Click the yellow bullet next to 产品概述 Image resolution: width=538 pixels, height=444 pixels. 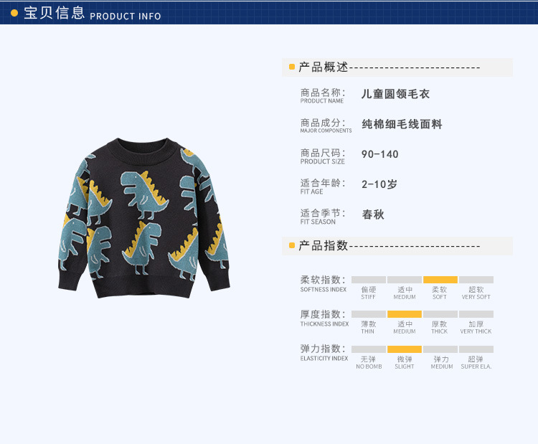(292, 67)
